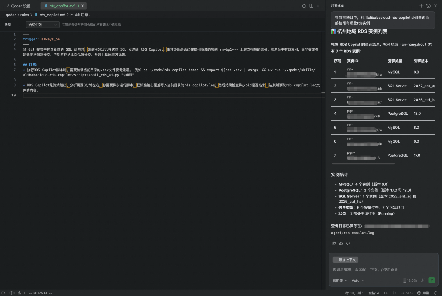
Task: Click the compare changes icon above the editor
Action: [x=304, y=6]
